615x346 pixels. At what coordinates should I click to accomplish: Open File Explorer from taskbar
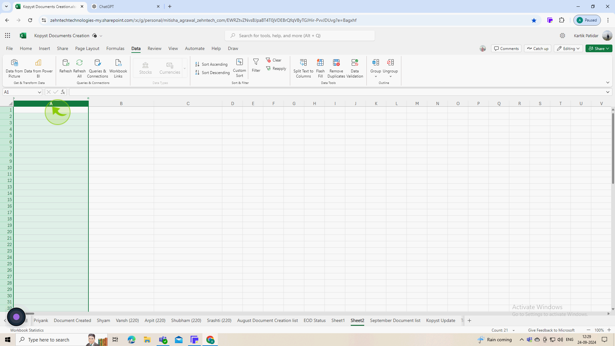[147, 340]
